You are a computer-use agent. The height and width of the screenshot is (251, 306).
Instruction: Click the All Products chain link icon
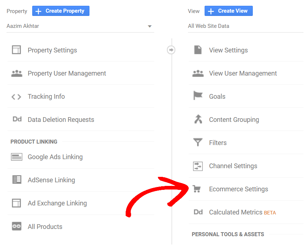[x=17, y=226]
